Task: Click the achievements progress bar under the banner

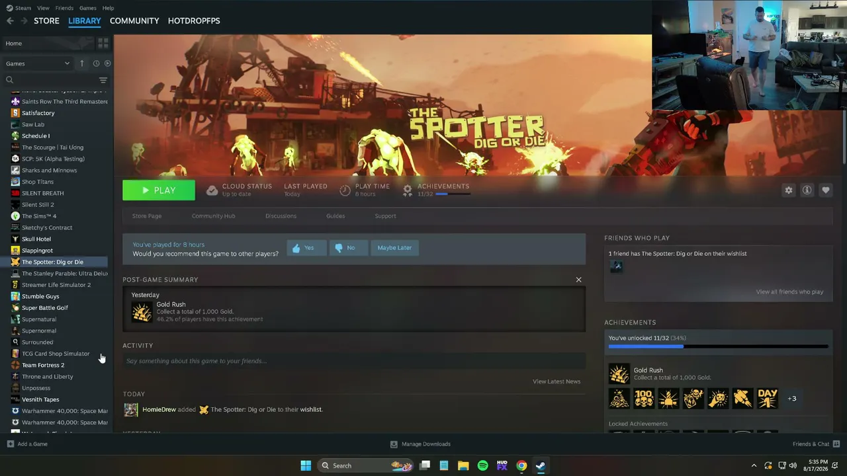Action: [453, 194]
